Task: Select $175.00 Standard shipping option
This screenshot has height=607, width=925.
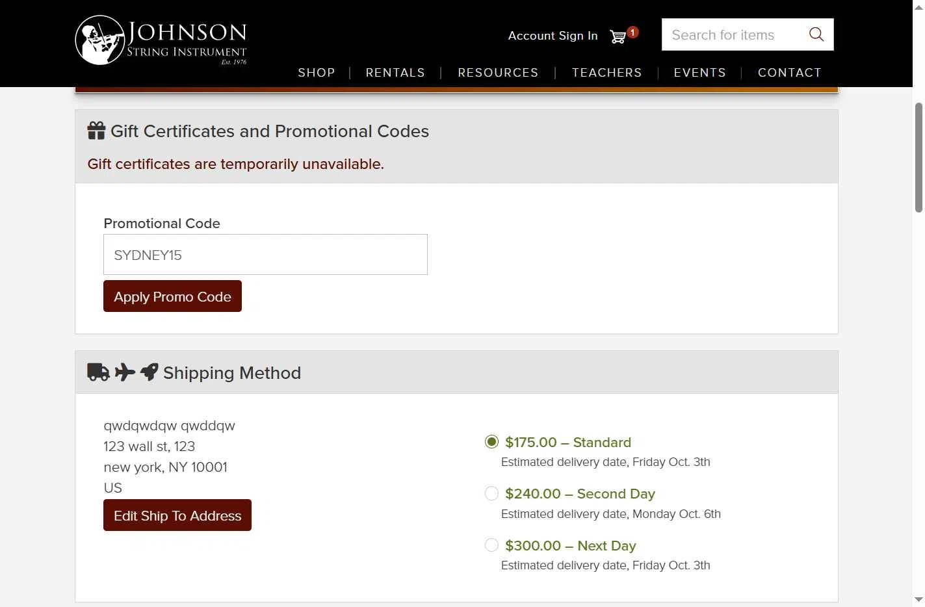Action: coord(491,442)
